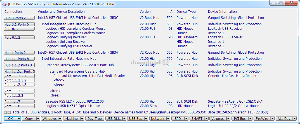Click the 96 mA value
The image size is (300, 124).
click(171, 76)
